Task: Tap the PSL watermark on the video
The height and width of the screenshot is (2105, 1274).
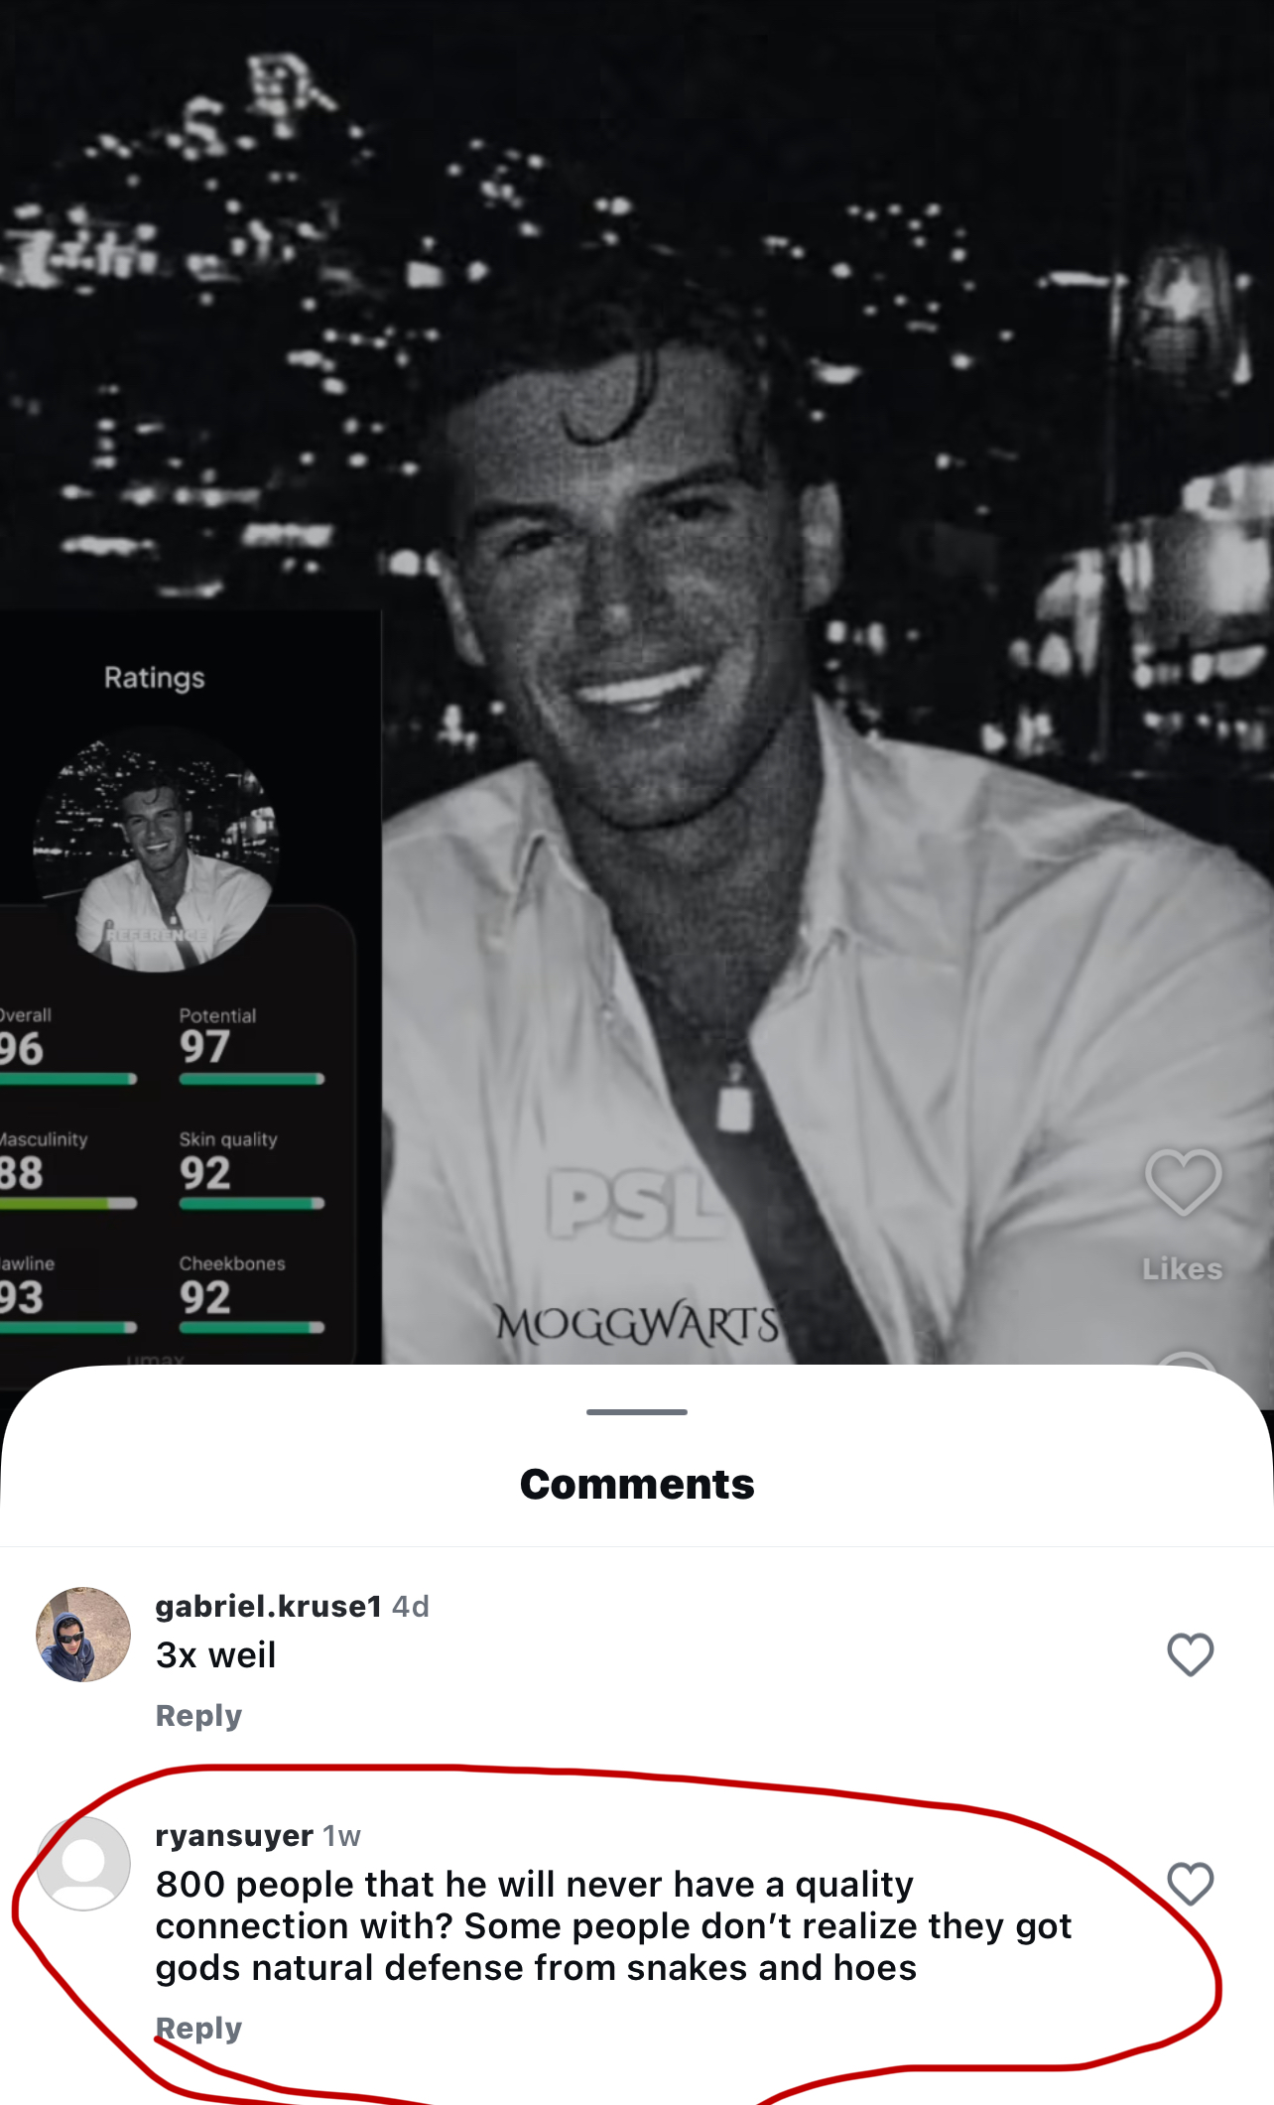Action: pyautogui.click(x=635, y=1205)
